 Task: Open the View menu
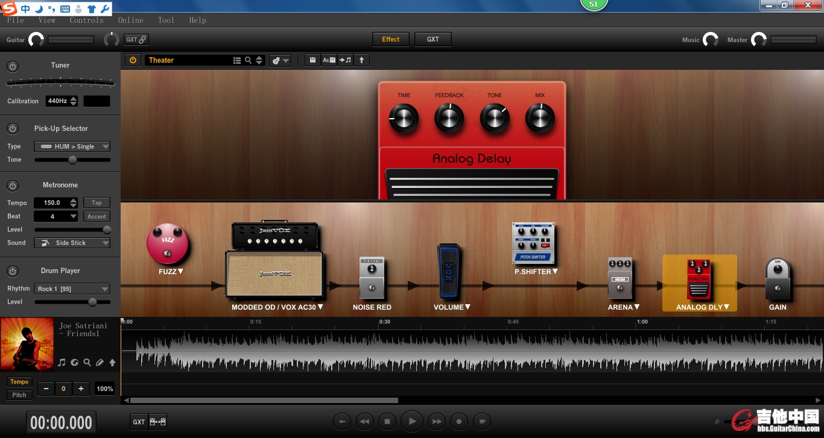(x=46, y=20)
